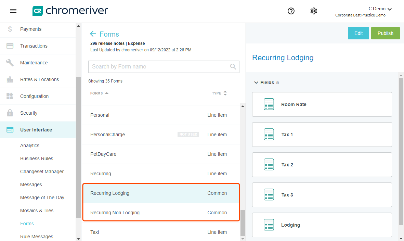Viewport: 404px width, 241px height.
Task: Click the help question mark icon
Action: pyautogui.click(x=291, y=11)
